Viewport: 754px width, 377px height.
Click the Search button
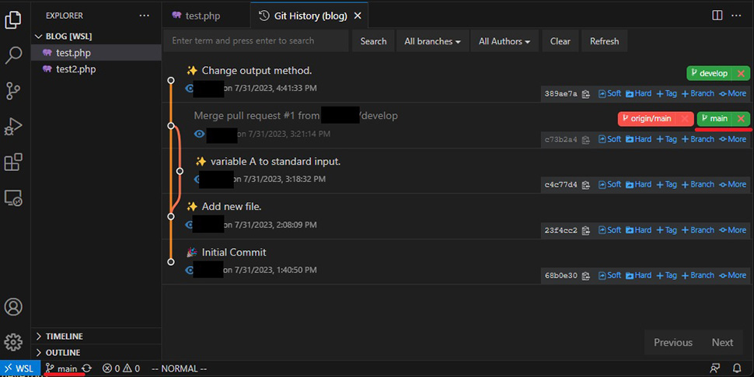point(373,41)
